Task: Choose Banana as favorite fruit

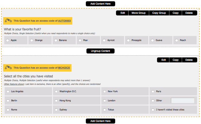Action: 56,40
